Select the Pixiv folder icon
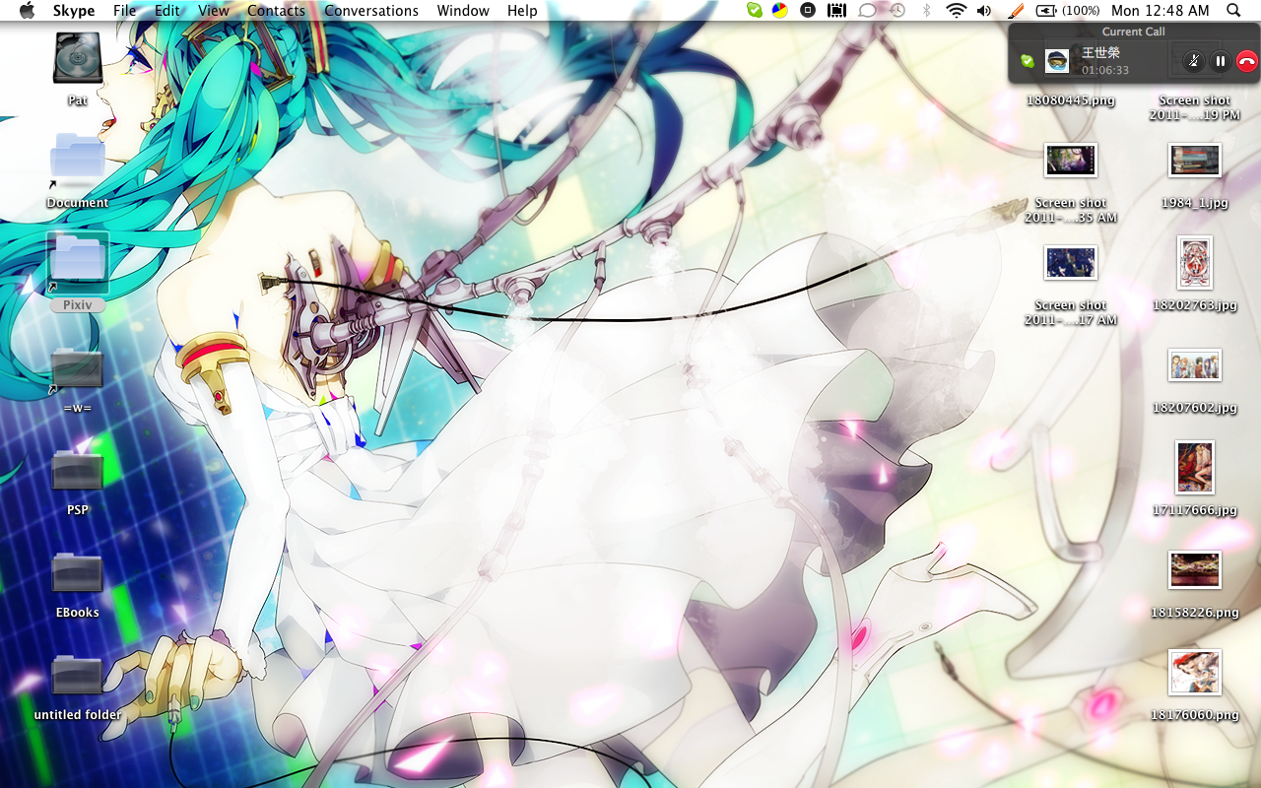This screenshot has height=788, width=1261. pos(78,261)
